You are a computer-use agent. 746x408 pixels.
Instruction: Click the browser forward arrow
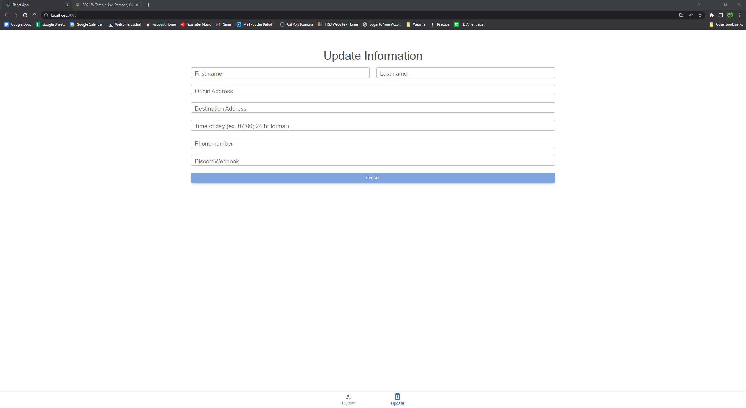[x=16, y=15]
